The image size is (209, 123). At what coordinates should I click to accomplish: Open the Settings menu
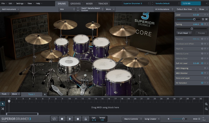click(x=21, y=3)
